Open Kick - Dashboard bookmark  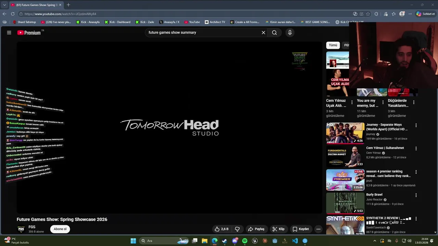coord(117,22)
